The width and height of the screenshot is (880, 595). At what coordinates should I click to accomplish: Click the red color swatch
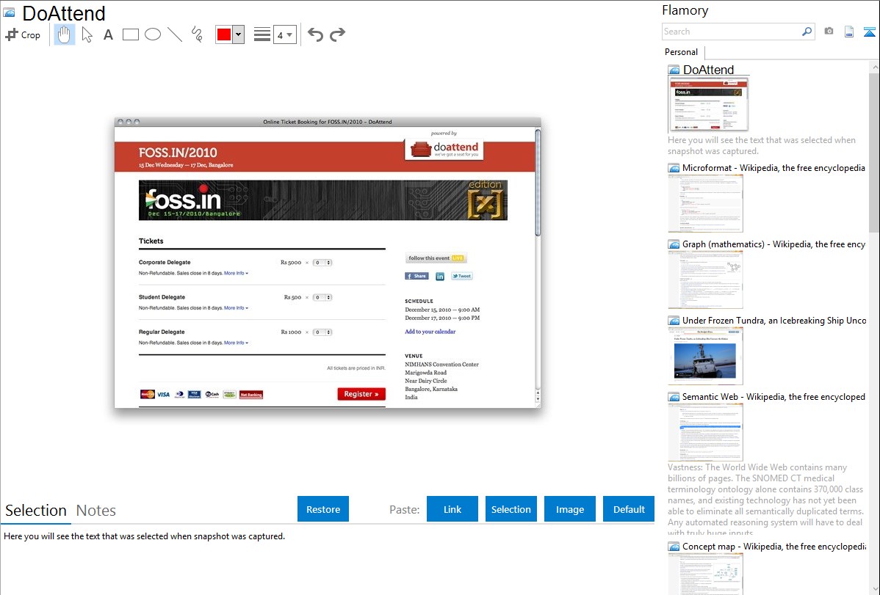(224, 34)
